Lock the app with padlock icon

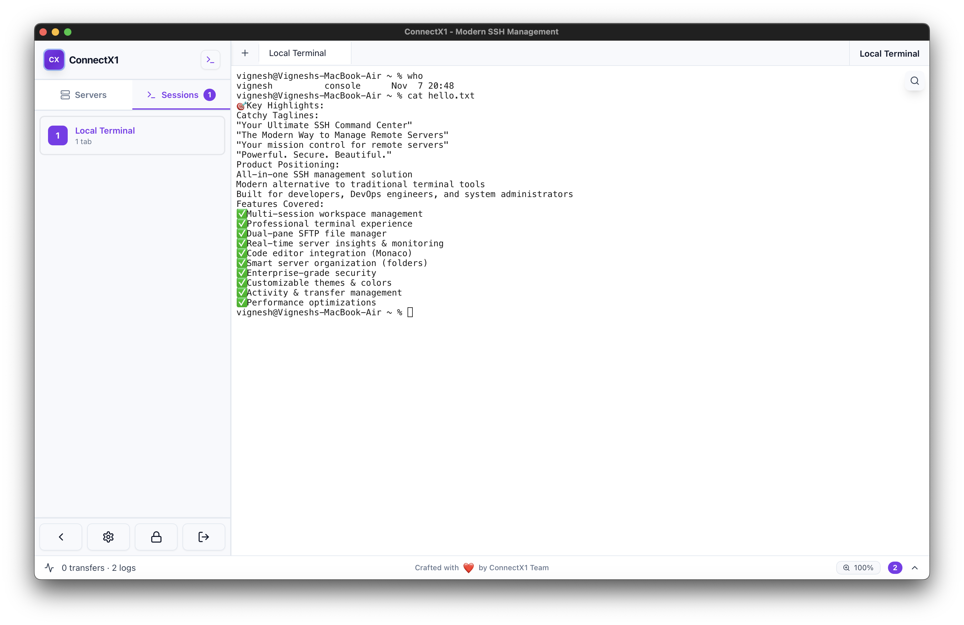156,537
